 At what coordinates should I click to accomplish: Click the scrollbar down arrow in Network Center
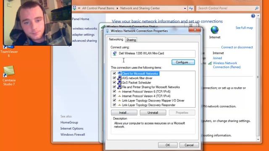258,139
